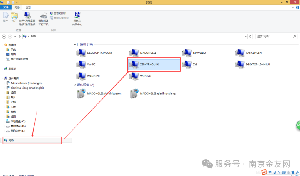Open 网络和共享中心 from ribbon

coord(77,19)
